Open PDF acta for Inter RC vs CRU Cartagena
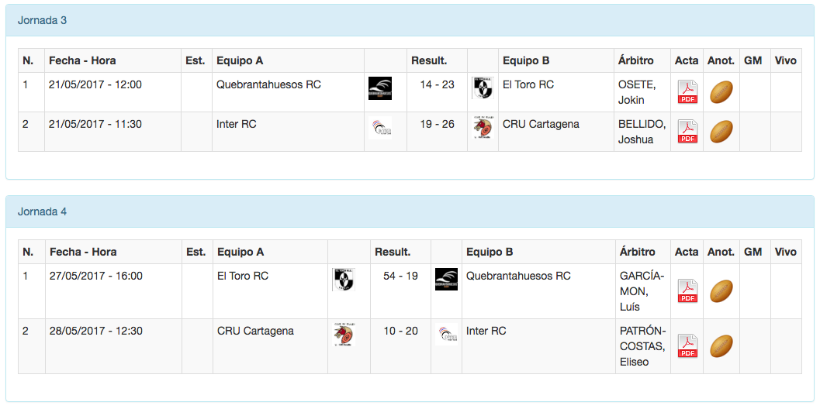 coord(687,132)
